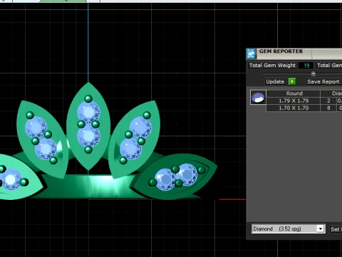
Task: Click the Total Gem Weight label
Action: pyautogui.click(x=272, y=66)
